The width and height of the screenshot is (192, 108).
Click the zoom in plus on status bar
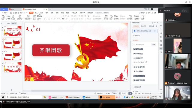(161, 93)
